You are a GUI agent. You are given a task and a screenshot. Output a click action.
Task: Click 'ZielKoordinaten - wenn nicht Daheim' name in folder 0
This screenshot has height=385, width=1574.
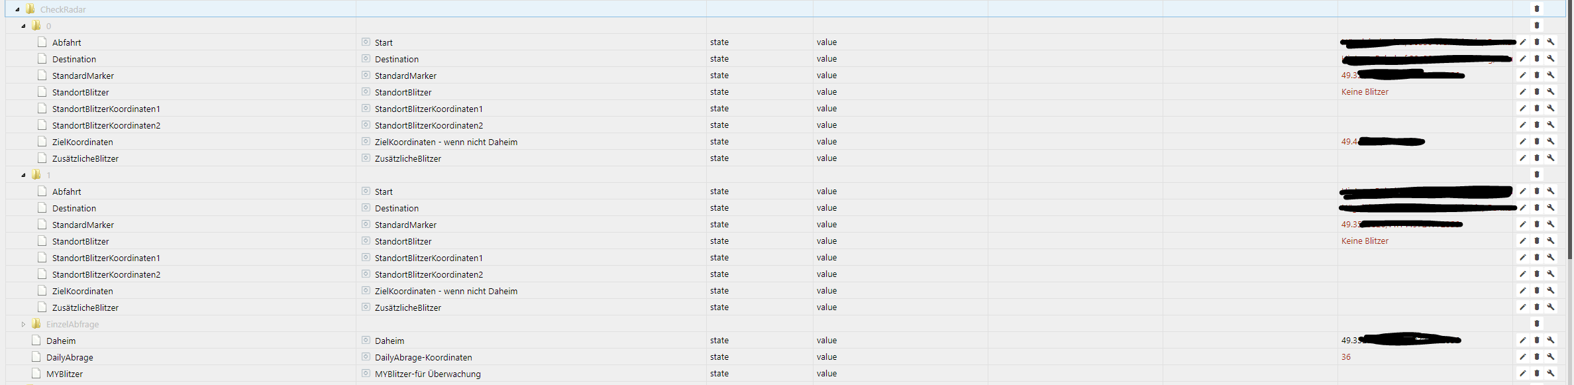[x=446, y=142]
